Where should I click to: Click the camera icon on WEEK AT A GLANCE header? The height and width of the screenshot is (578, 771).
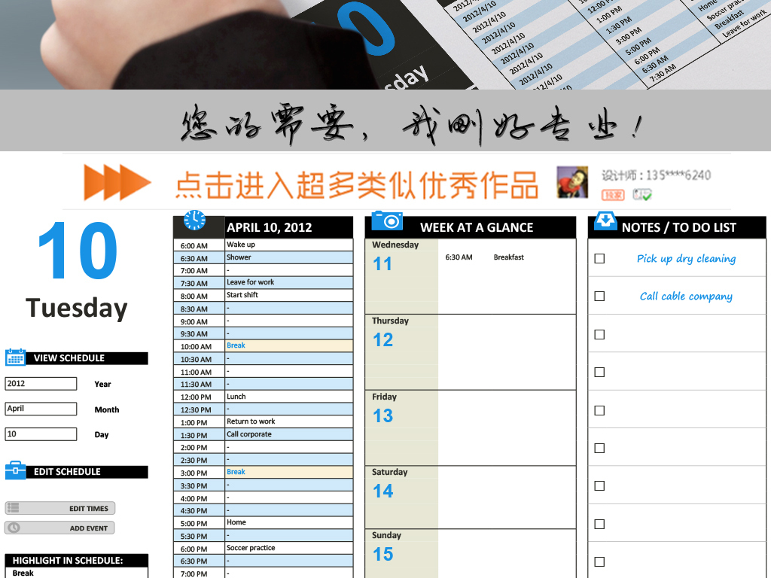click(x=389, y=221)
